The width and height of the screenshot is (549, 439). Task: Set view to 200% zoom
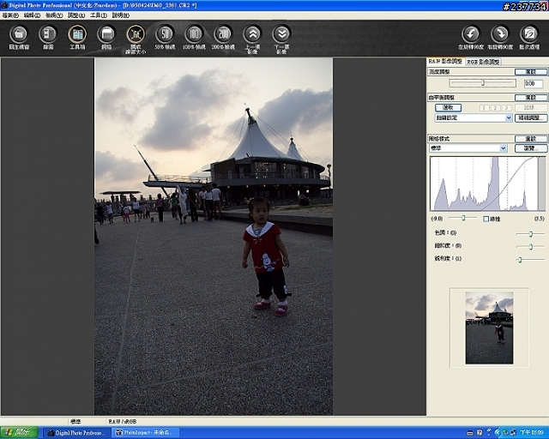point(223,34)
